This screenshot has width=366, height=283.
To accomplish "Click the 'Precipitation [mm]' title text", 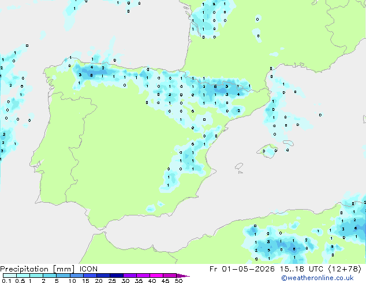I will 38,269.
